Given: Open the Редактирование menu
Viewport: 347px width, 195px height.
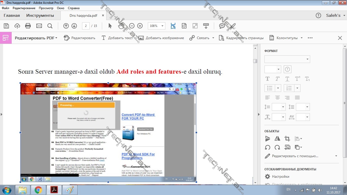Looking at the screenshot, I should point(24,8).
